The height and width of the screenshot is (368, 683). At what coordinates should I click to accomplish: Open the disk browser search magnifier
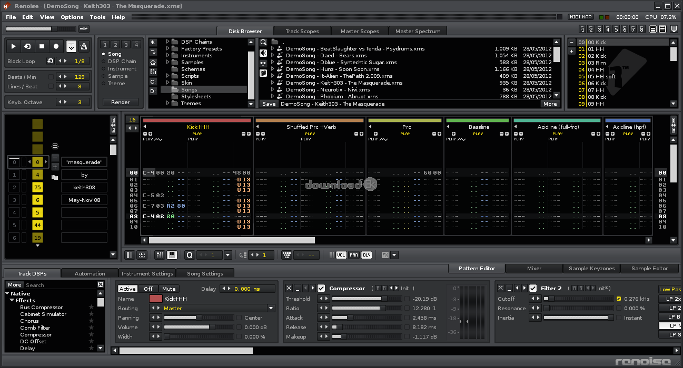263,42
